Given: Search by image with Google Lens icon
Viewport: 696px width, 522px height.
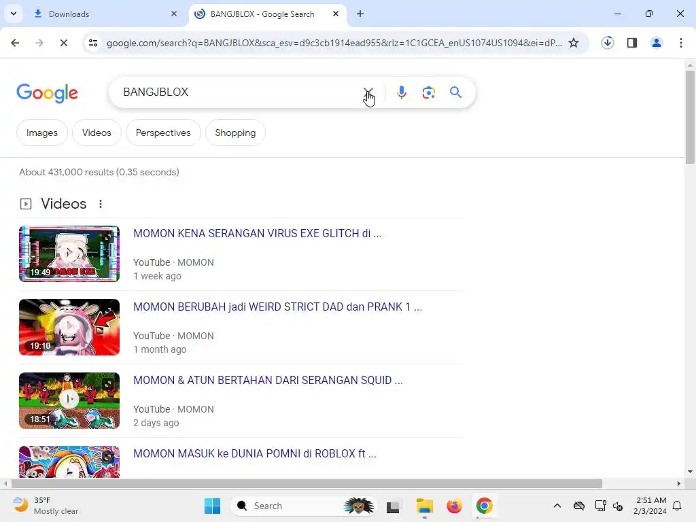Looking at the screenshot, I should pos(428,92).
